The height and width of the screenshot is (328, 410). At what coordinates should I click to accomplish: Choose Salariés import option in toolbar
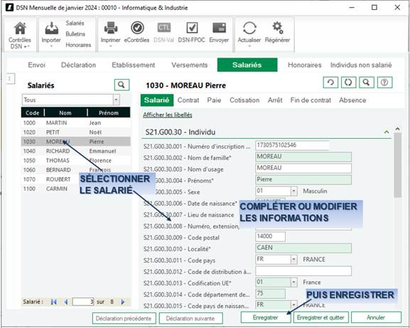[x=75, y=23]
